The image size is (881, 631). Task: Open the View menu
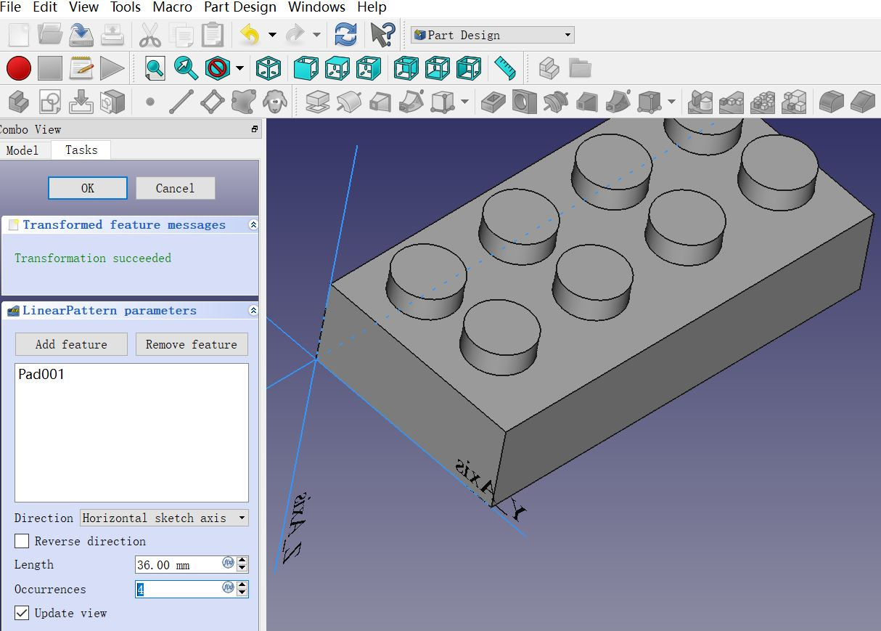[x=83, y=7]
